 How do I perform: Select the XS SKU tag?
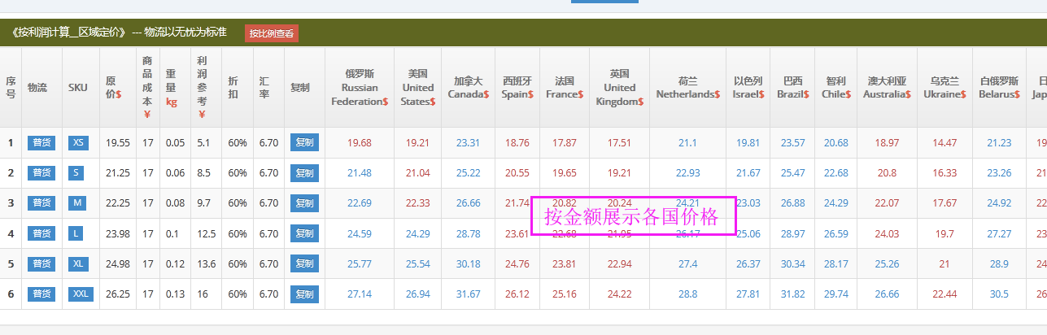point(78,143)
